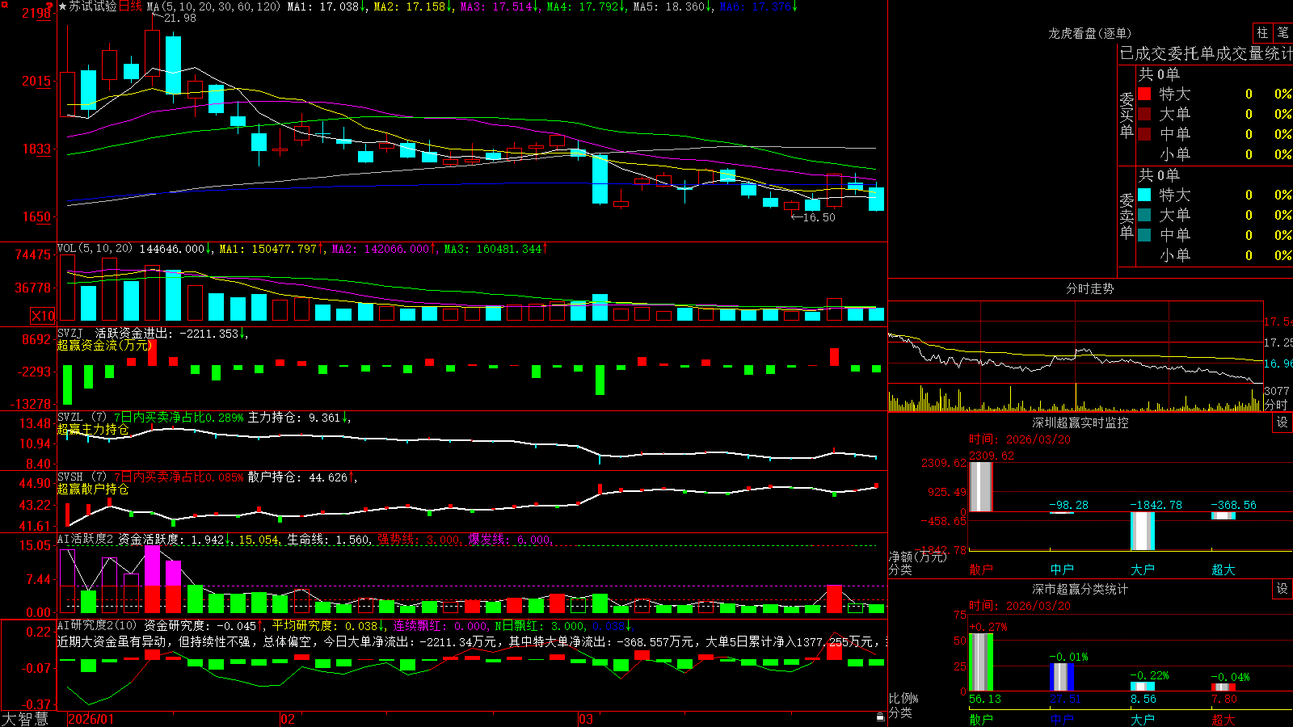The width and height of the screenshot is (1293, 727).
Task: Click the 龙虎看盘(逐单) panel title
Action: (1090, 33)
